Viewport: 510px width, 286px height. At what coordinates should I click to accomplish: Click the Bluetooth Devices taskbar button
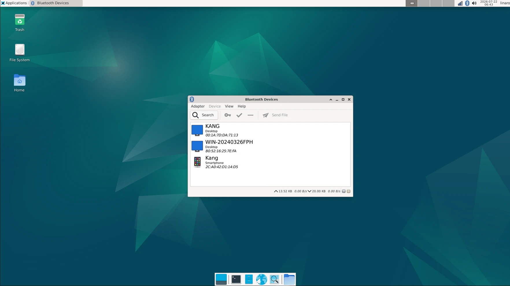[x=56, y=3]
